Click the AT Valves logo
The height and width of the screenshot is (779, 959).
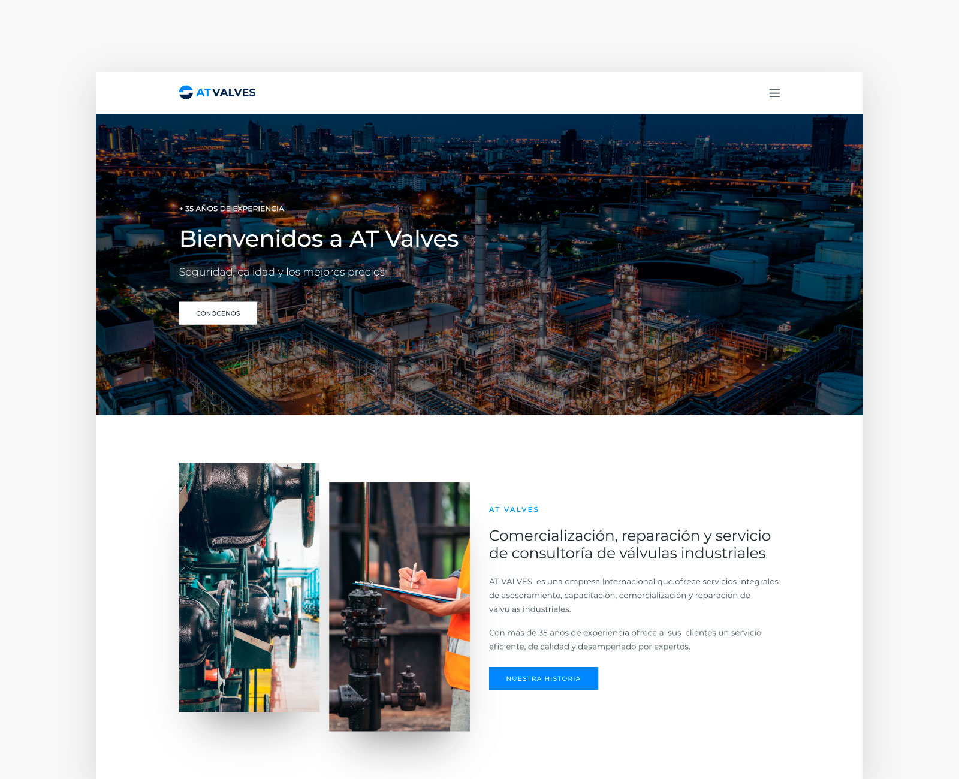pyautogui.click(x=217, y=92)
